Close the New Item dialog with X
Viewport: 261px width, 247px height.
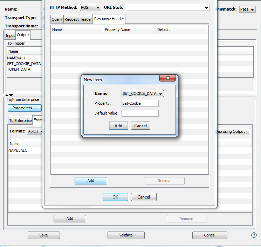coord(167,78)
